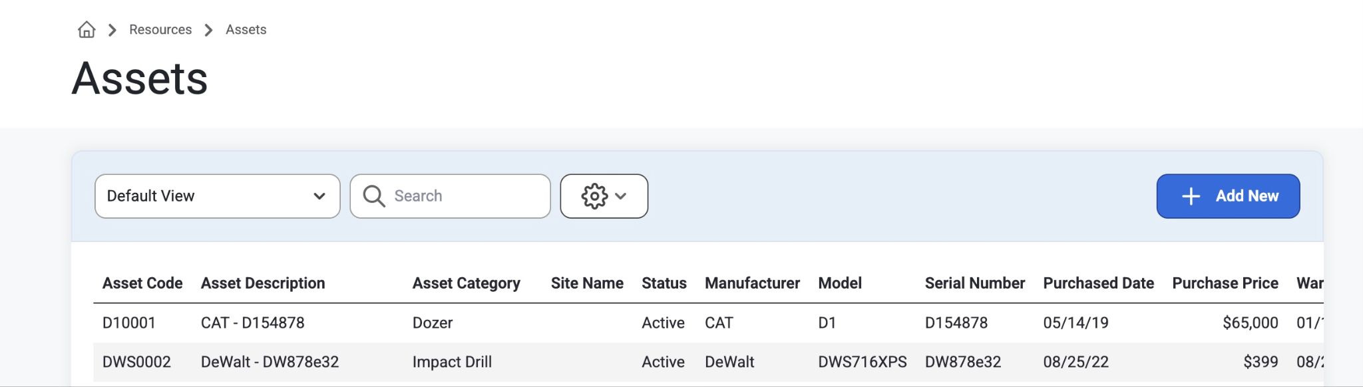Click the Manufacturer column header
The height and width of the screenshot is (387, 1363).
tap(752, 283)
